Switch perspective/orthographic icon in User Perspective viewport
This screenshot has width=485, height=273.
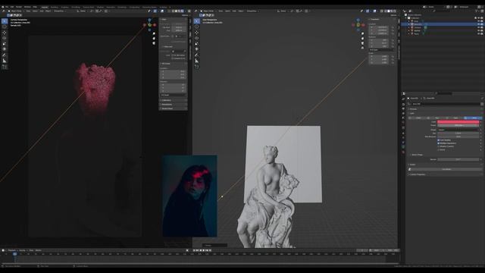[x=362, y=48]
